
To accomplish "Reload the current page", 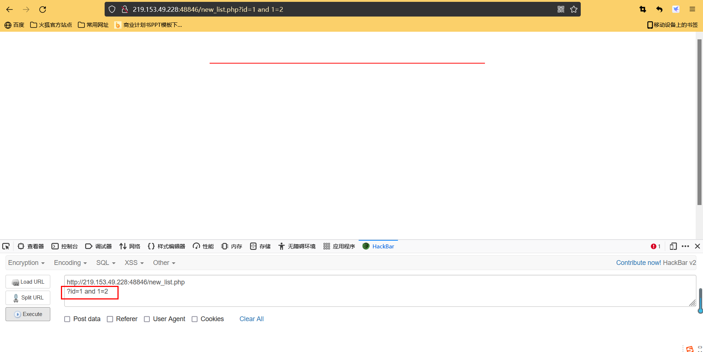I will tap(43, 10).
